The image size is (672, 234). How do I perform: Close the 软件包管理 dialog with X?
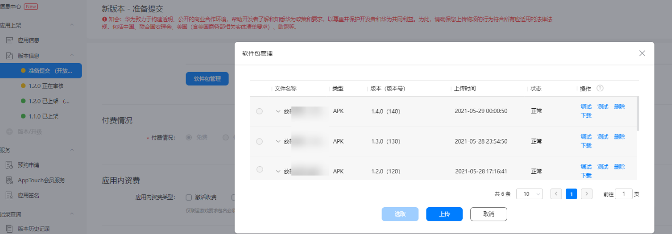642,53
